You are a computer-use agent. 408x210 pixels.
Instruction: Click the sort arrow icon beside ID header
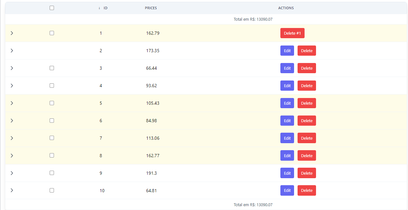tap(99, 8)
